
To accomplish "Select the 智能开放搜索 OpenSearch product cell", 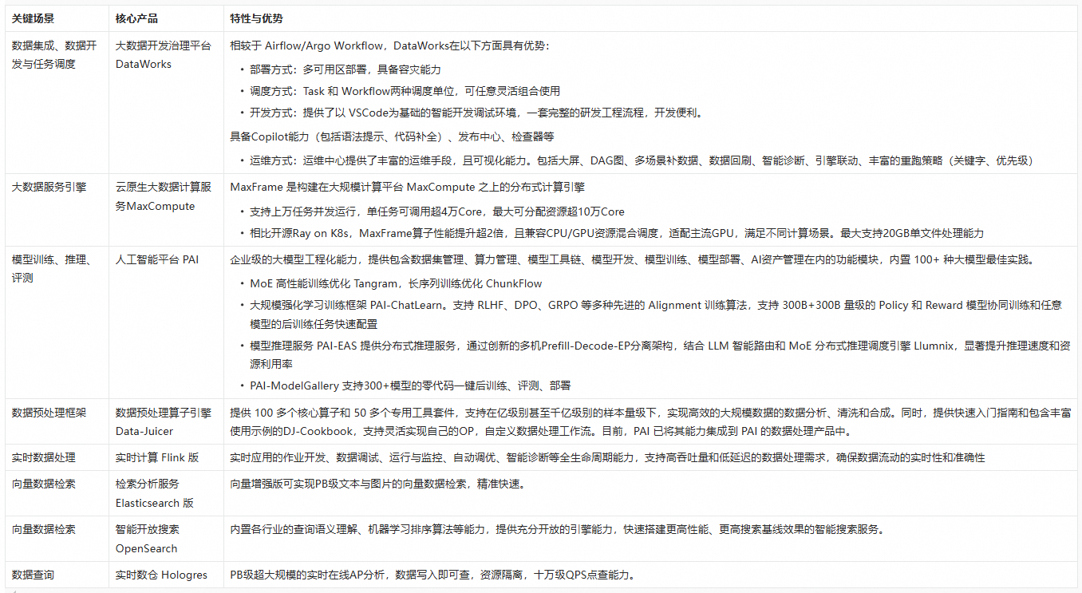I will (x=166, y=539).
